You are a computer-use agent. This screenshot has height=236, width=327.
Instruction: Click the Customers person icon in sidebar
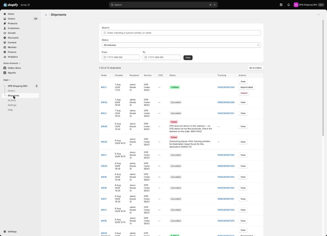(5, 28)
